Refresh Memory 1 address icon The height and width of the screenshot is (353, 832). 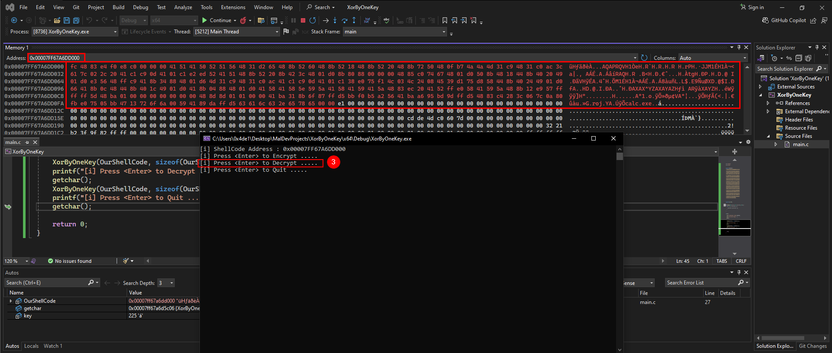point(644,58)
